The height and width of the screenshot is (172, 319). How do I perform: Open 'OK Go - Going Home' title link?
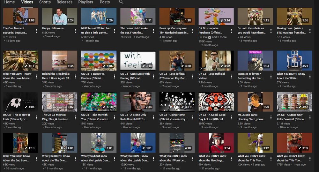pos(173,117)
